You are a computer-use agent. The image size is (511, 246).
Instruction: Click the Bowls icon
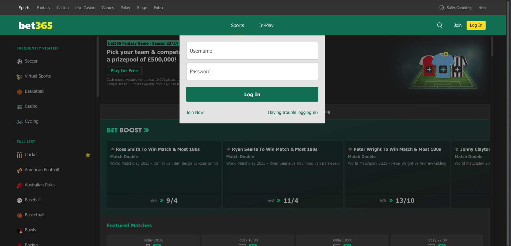(x=20, y=230)
